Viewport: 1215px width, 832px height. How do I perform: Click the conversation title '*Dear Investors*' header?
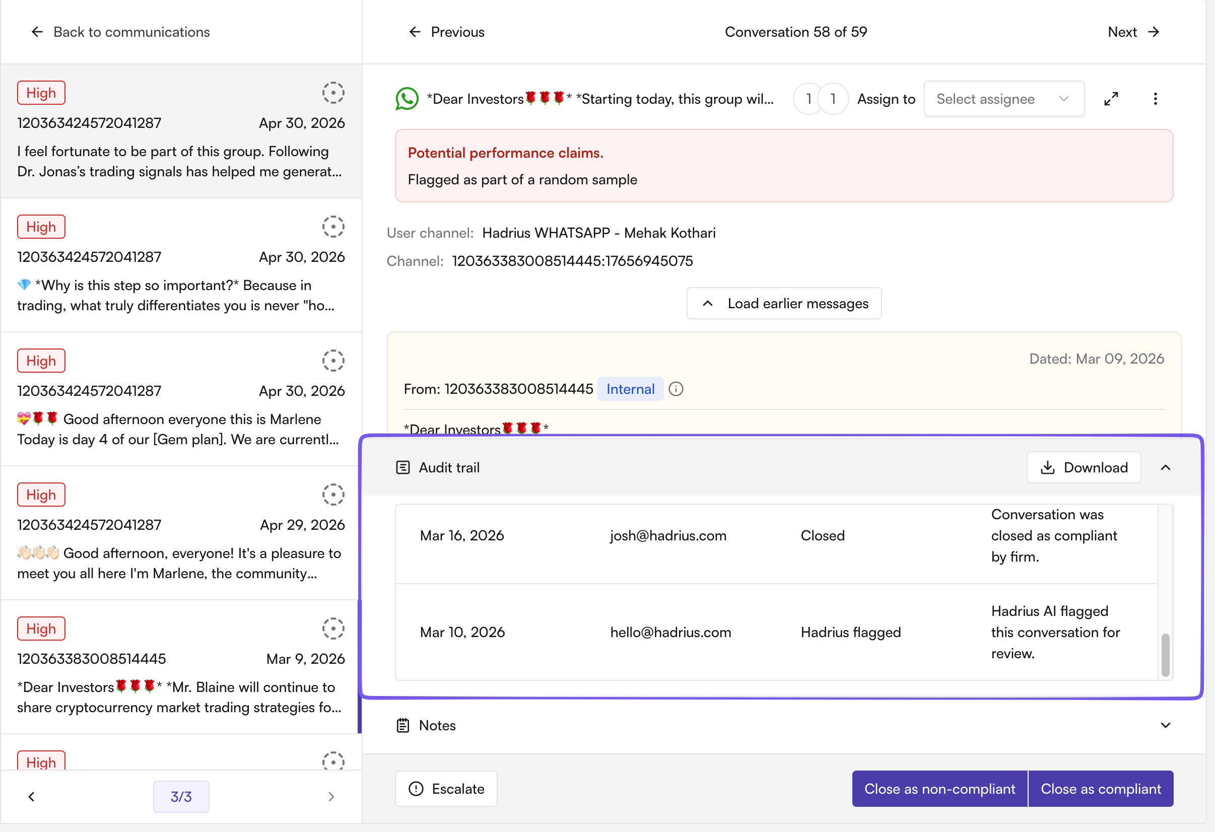tap(600, 99)
